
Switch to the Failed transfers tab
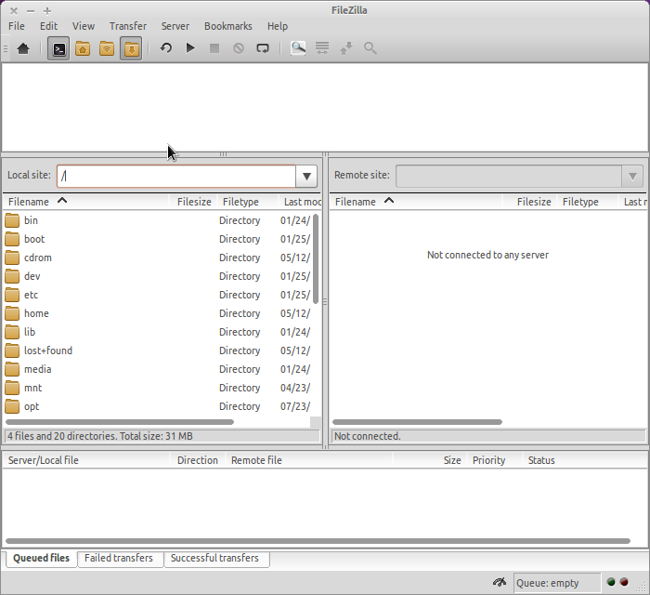coord(119,558)
